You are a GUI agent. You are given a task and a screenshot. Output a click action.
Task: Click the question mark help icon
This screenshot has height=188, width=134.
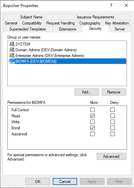(x=111, y=5)
